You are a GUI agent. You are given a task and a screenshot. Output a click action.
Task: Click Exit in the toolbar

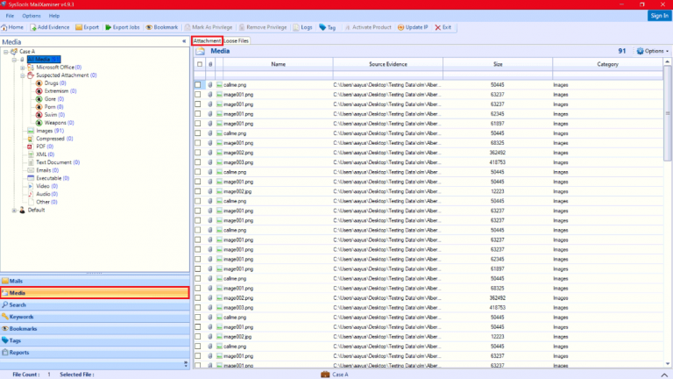click(x=443, y=27)
